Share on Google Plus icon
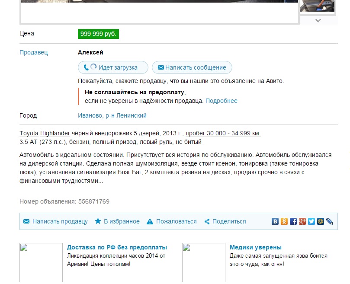Screen dimensions: 350x284 302,221
